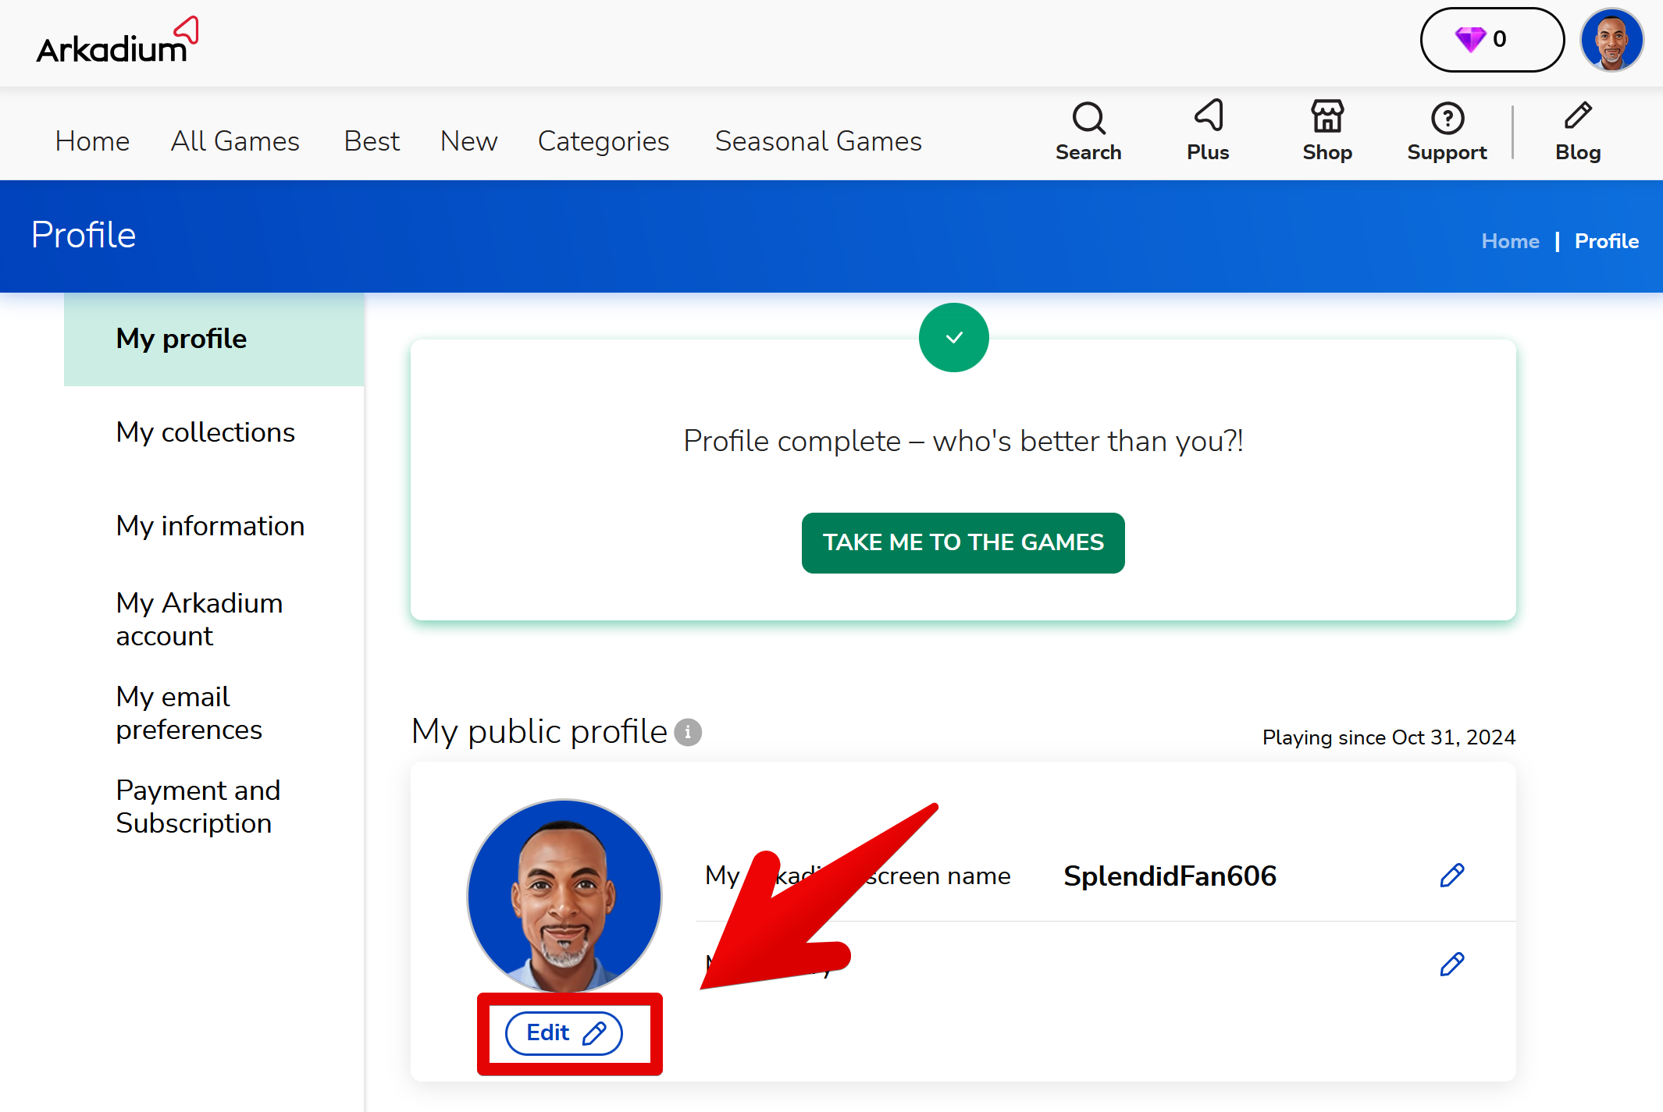Select My collections in sidebar
This screenshot has width=1663, height=1112.
point(205,432)
